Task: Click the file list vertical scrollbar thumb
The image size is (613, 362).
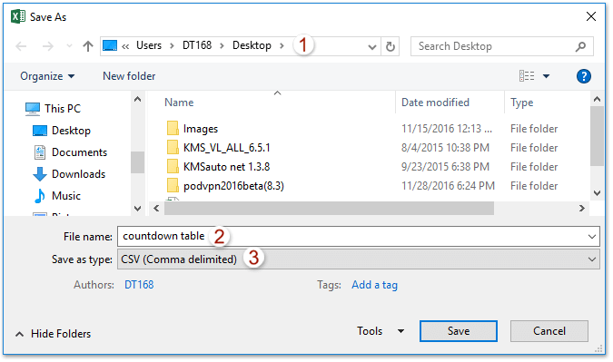Action: (x=597, y=136)
